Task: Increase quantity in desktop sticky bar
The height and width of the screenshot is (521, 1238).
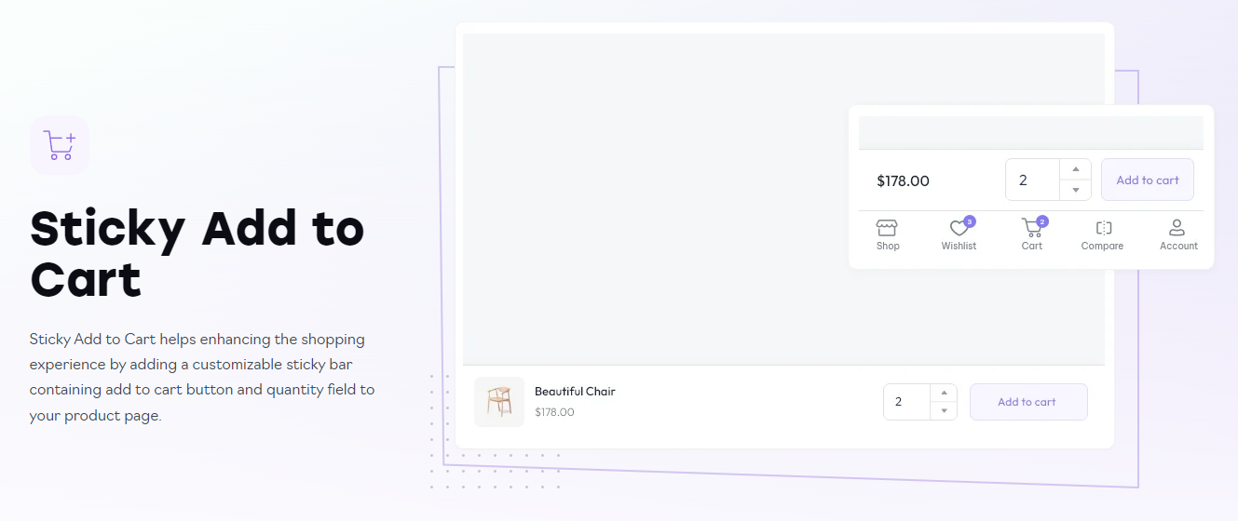Action: [944, 393]
